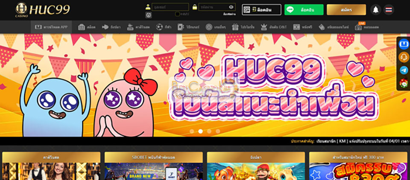Viewport: 410px width, 180px height.
Task: Tick the remember-me checkbox under username
Action: pyautogui.click(x=178, y=14)
